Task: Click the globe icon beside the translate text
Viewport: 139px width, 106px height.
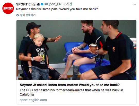Action: (x=18, y=15)
